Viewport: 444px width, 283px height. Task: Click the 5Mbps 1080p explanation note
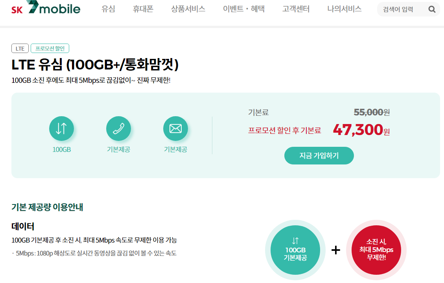tap(94, 253)
